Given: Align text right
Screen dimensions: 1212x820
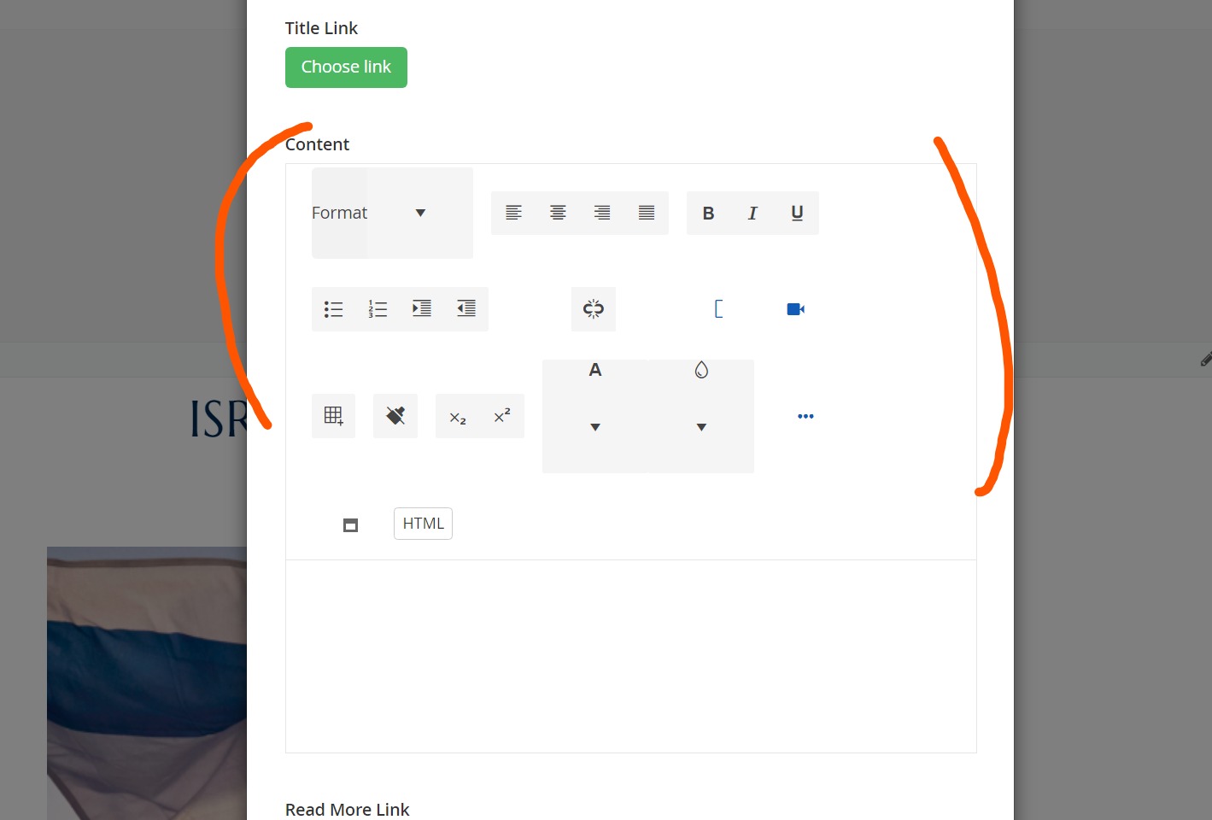Looking at the screenshot, I should [x=602, y=213].
